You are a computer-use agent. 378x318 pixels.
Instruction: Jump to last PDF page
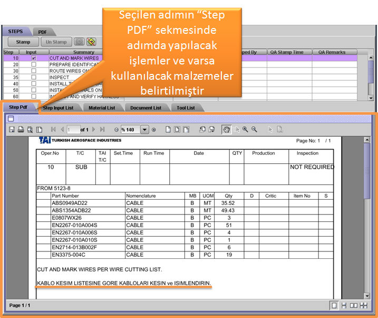coord(102,129)
